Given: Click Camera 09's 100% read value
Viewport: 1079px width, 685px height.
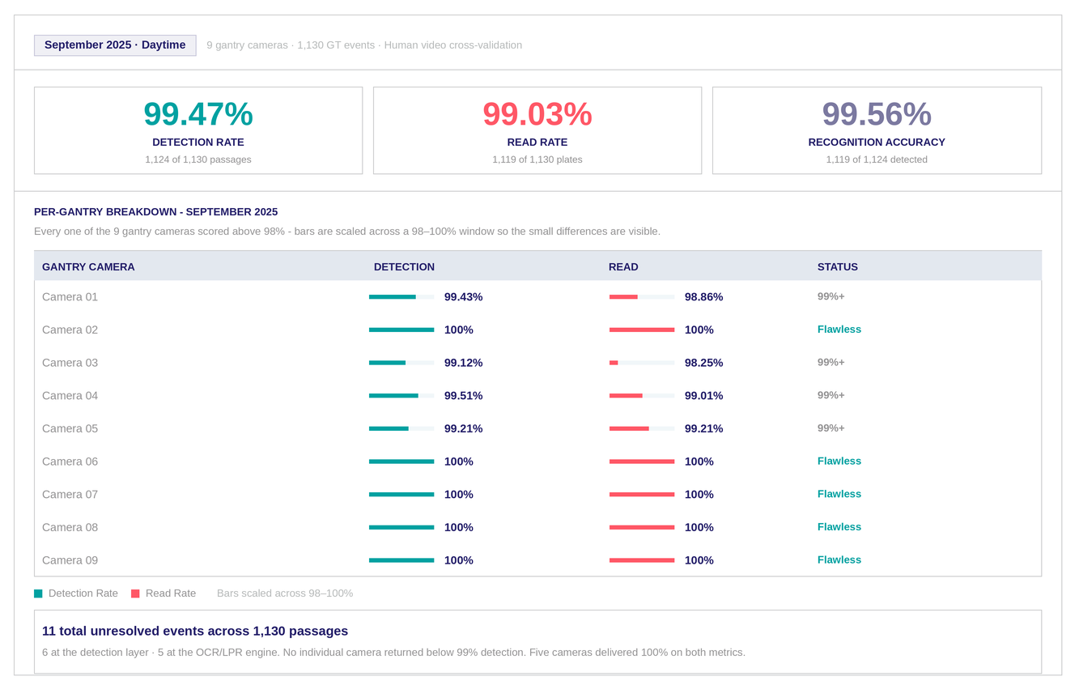Looking at the screenshot, I should pos(699,560).
